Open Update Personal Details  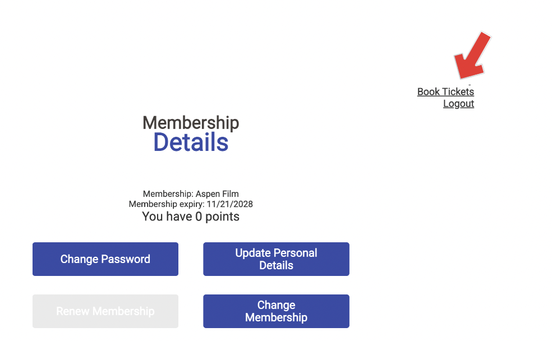pos(276,259)
